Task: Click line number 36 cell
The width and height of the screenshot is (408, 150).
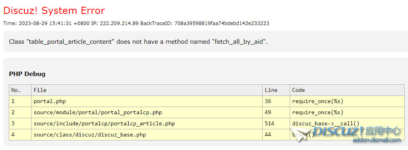Action: 276,101
